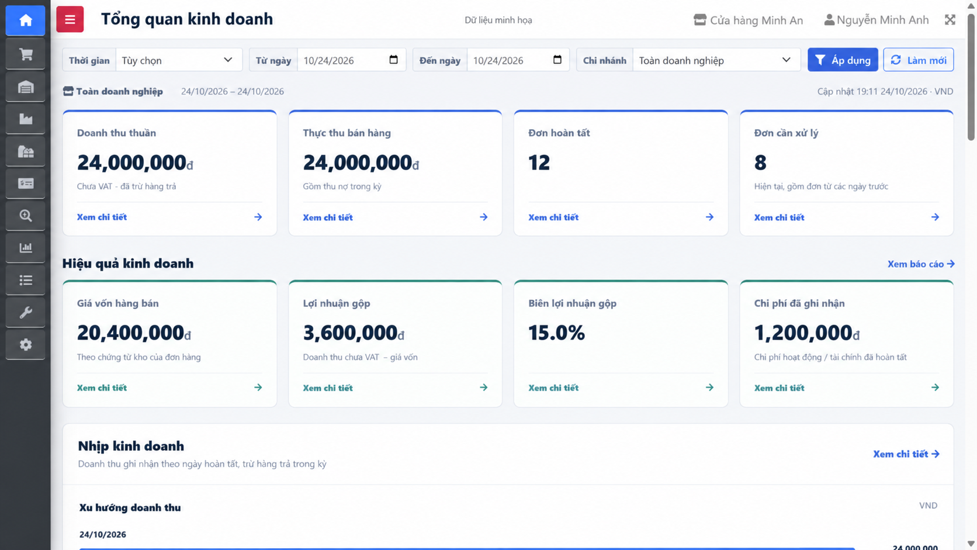The width and height of the screenshot is (977, 550).
Task: Open the gear settings sidebar icon
Action: 25,344
